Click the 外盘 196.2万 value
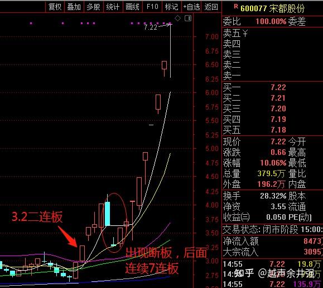Image resolution: width=323 pixels, height=288 pixels. pyautogui.click(x=272, y=184)
